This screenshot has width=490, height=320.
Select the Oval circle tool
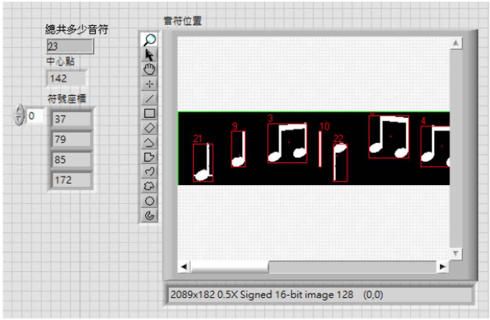click(149, 201)
